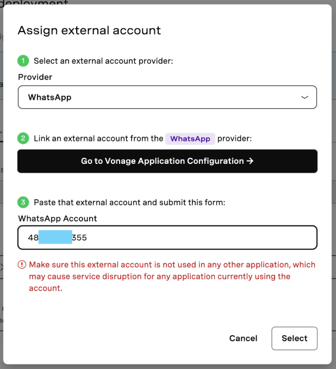The image size is (336, 369).
Task: Click the red service disruption warning text
Action: 172,276
